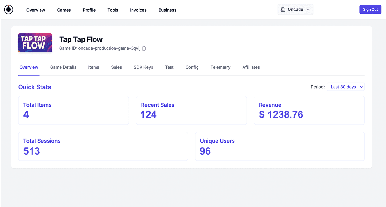Switch to the SDK Keys tab
Screen dimensions: 386x207
[143, 67]
